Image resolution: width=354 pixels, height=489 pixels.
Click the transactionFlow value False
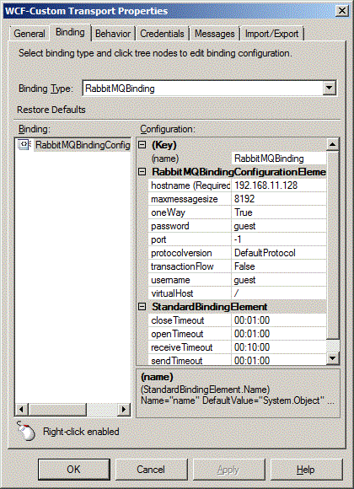pyautogui.click(x=279, y=266)
